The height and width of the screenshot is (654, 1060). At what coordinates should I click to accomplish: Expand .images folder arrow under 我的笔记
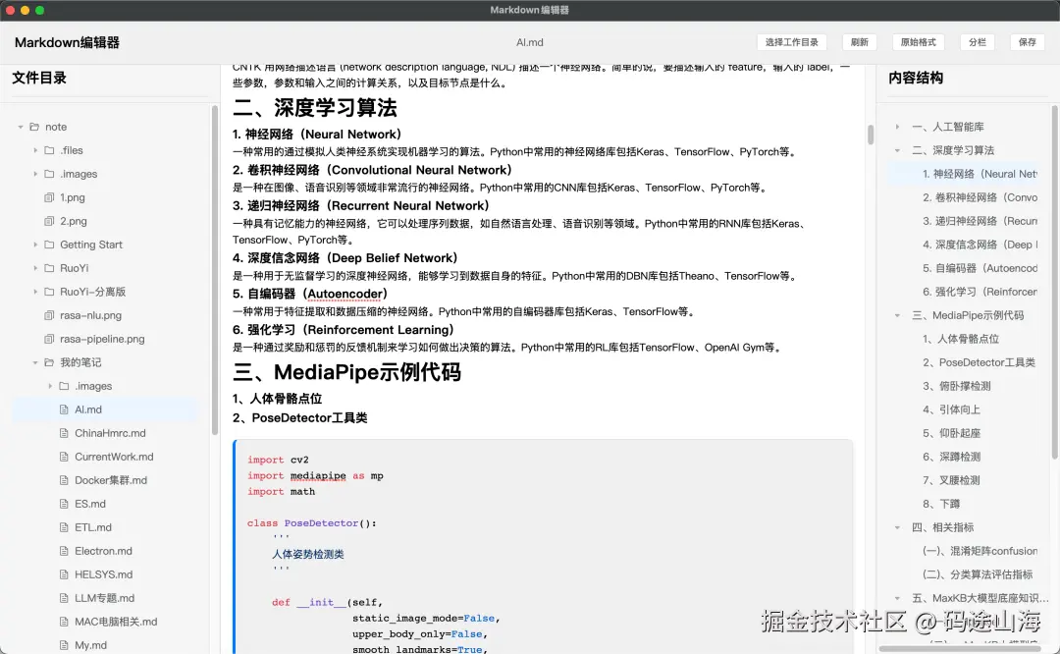point(50,386)
